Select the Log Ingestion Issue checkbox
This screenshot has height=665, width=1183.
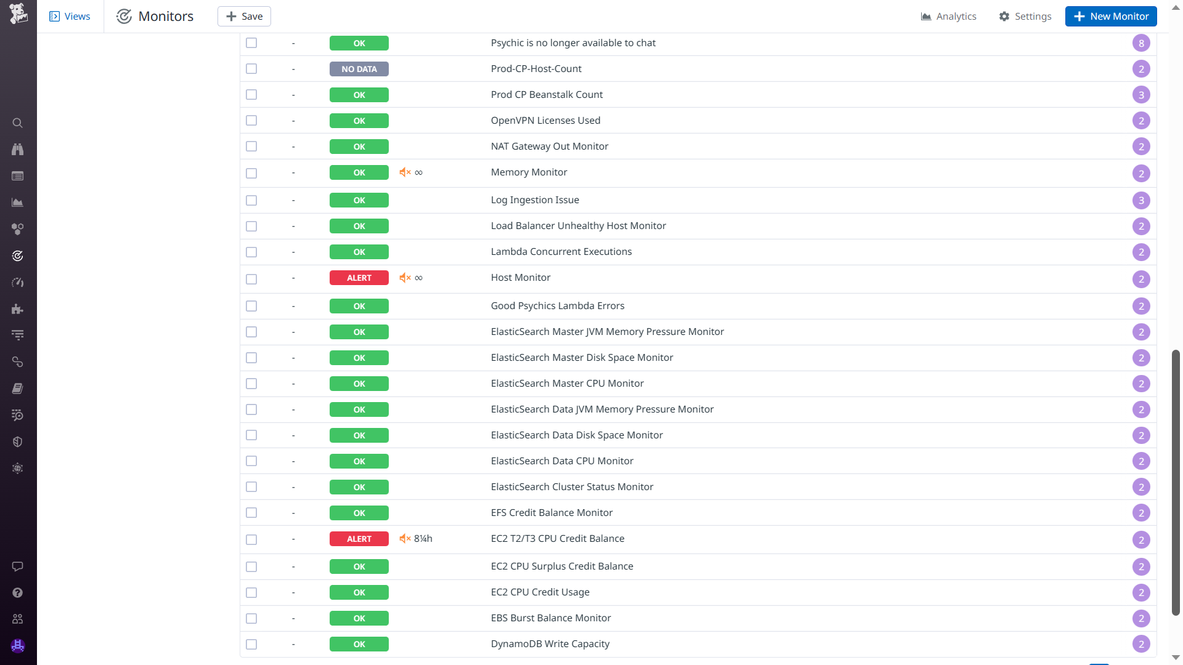tap(251, 201)
